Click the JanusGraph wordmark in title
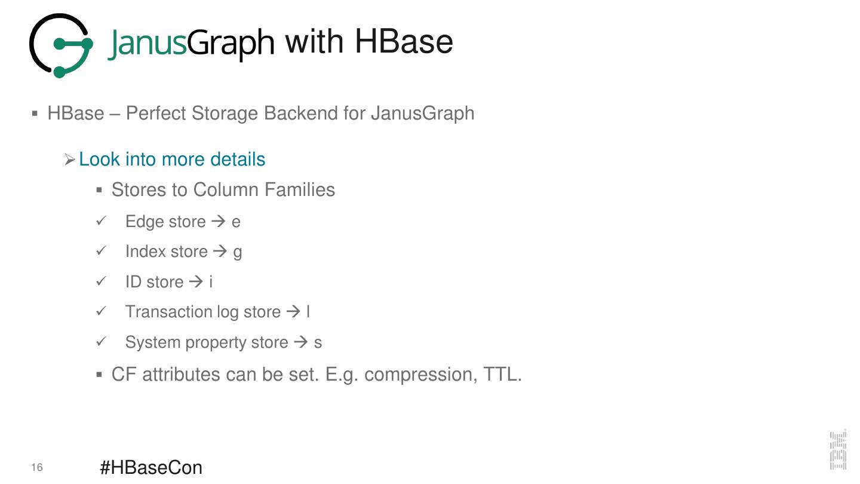The height and width of the screenshot is (484, 860). pyautogui.click(x=191, y=44)
